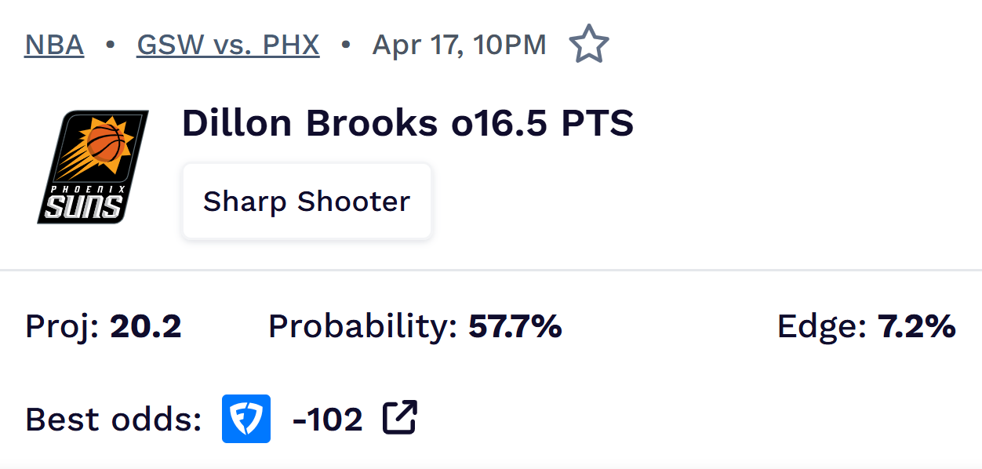Expand the Sharp Shooter tag details

(x=306, y=201)
